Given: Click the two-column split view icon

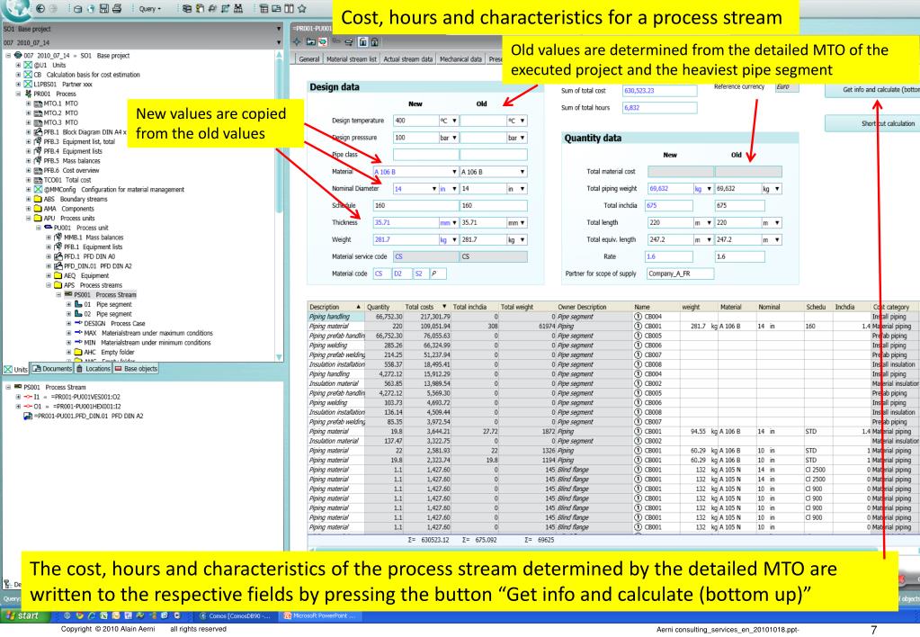Looking at the screenshot, I should pyautogui.click(x=289, y=8).
